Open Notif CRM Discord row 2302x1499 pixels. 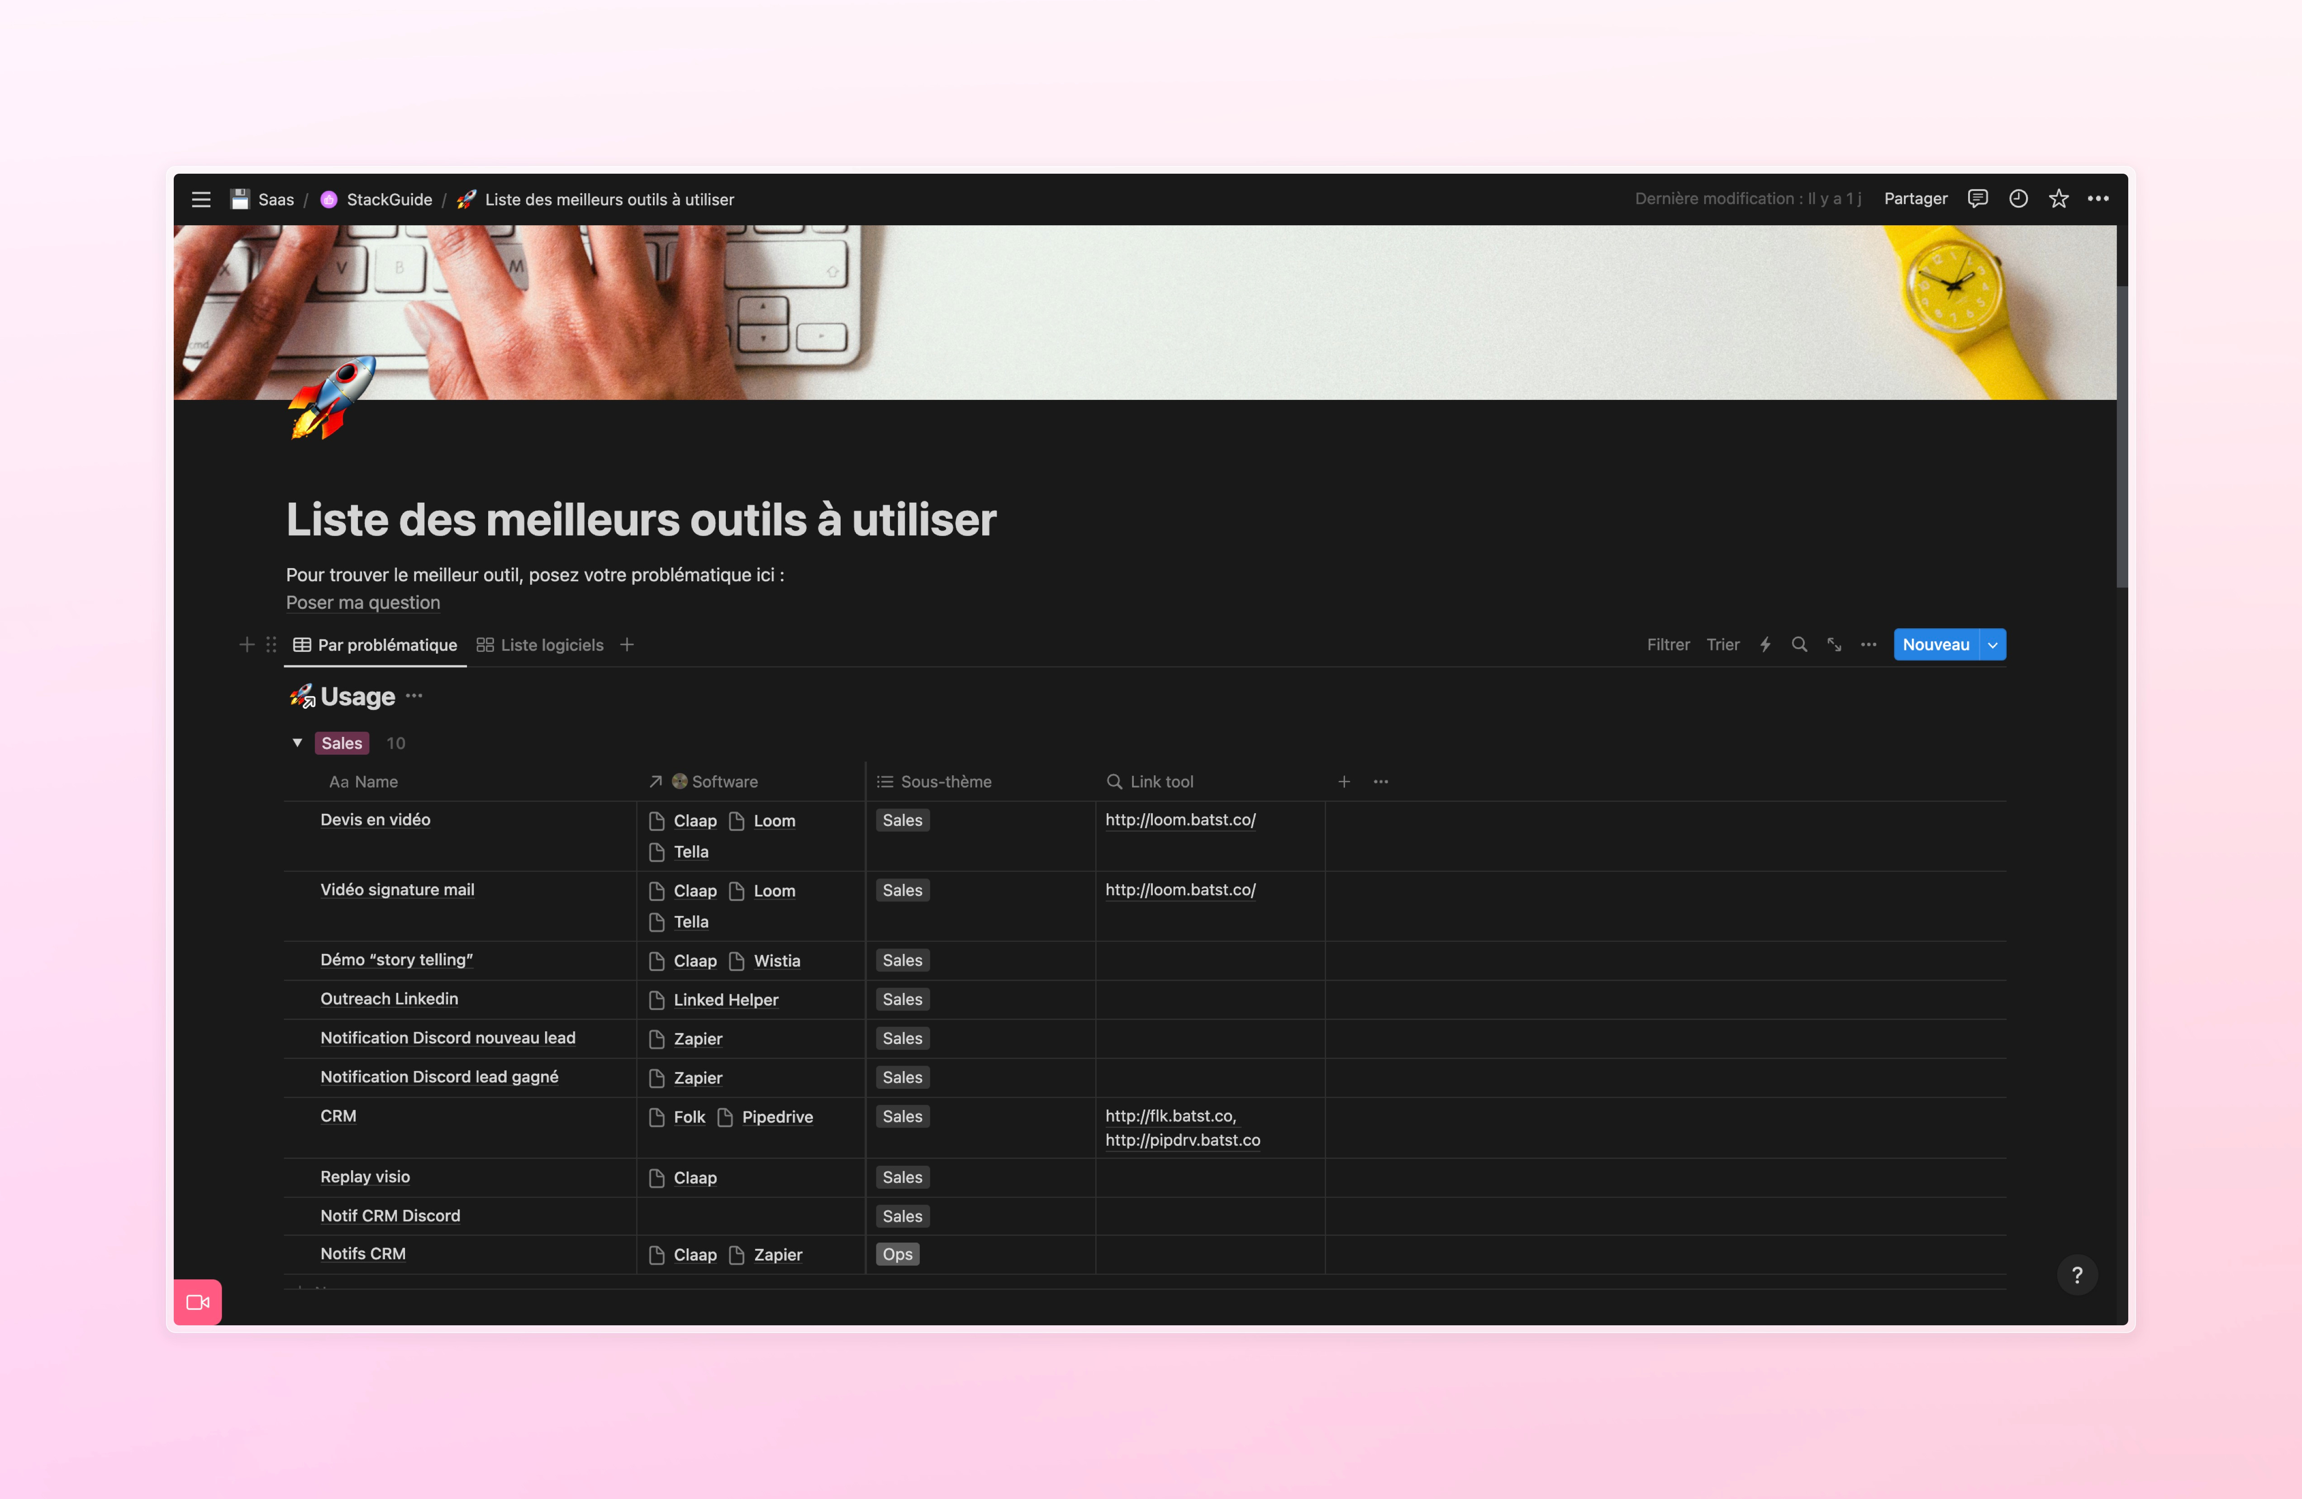pyautogui.click(x=390, y=1216)
